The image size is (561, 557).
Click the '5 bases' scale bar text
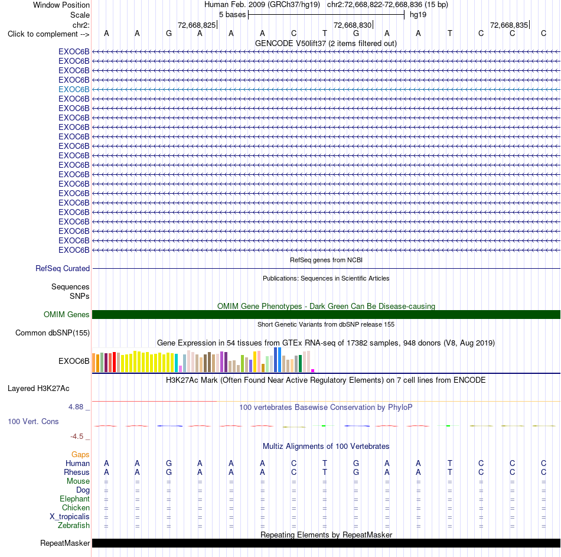232,15
